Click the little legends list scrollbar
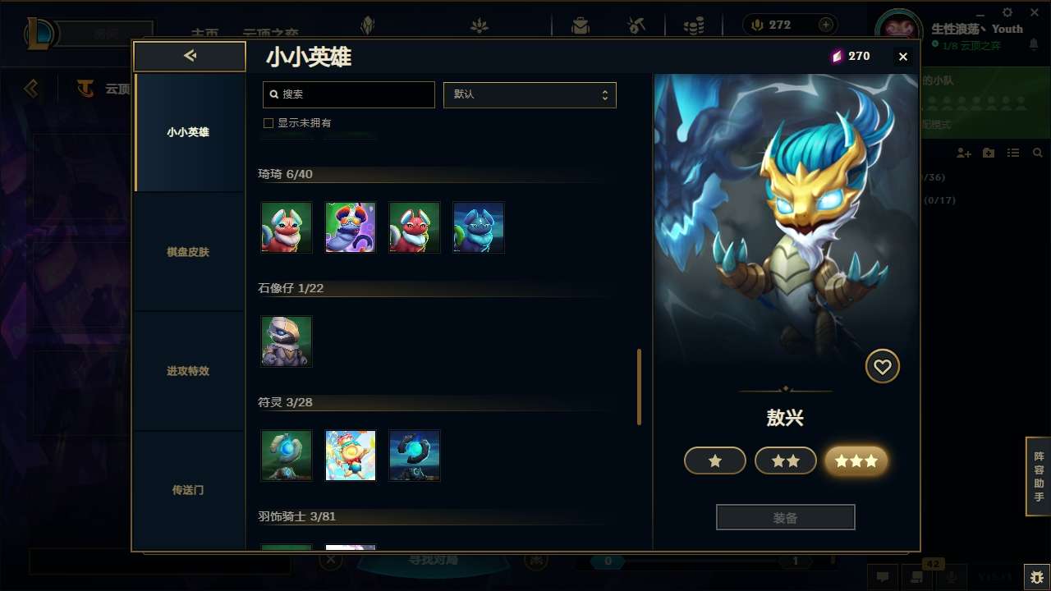 (640, 387)
